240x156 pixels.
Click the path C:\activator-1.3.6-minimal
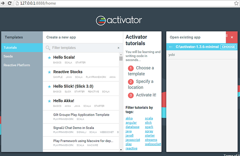[x=197, y=47]
